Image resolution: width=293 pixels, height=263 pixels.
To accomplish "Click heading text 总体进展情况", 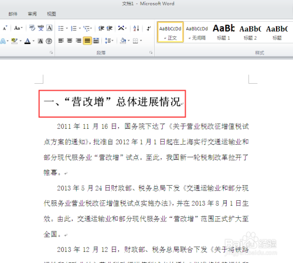I will [148, 102].
